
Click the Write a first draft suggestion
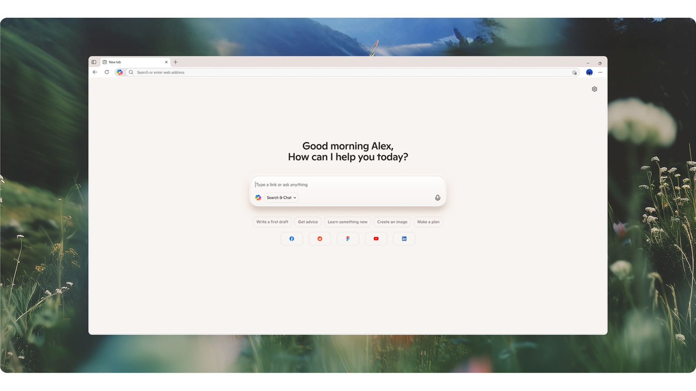(x=271, y=222)
